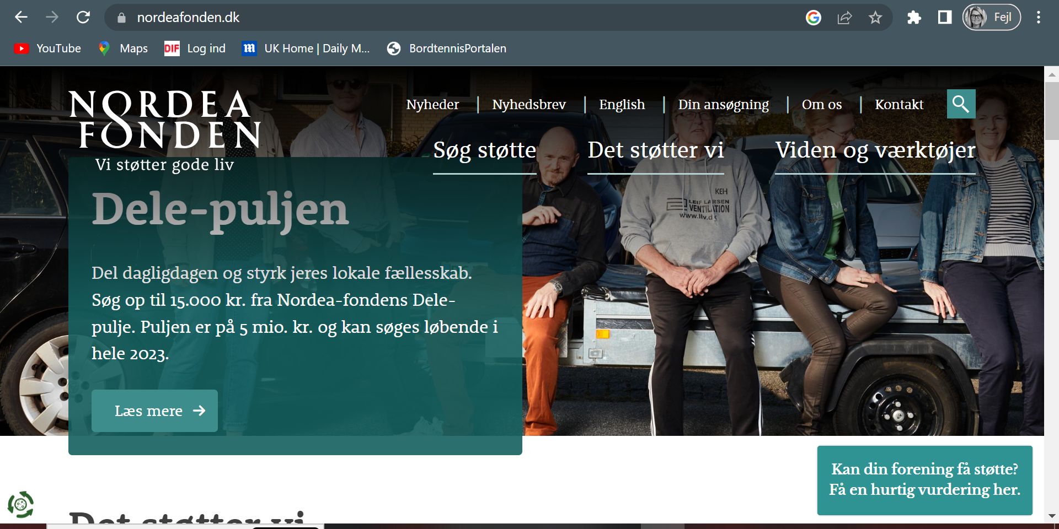
Task: Toggle the browser side panel
Action: tap(945, 18)
